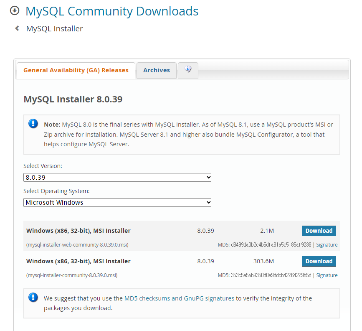The width and height of the screenshot is (362, 331).
Task: Open the Archives tab
Action: coord(157,70)
